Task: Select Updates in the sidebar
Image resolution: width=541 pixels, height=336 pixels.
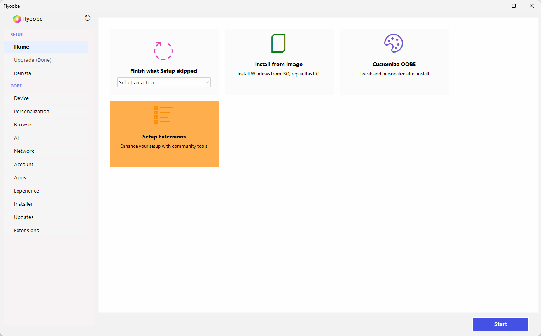Action: pos(24,217)
